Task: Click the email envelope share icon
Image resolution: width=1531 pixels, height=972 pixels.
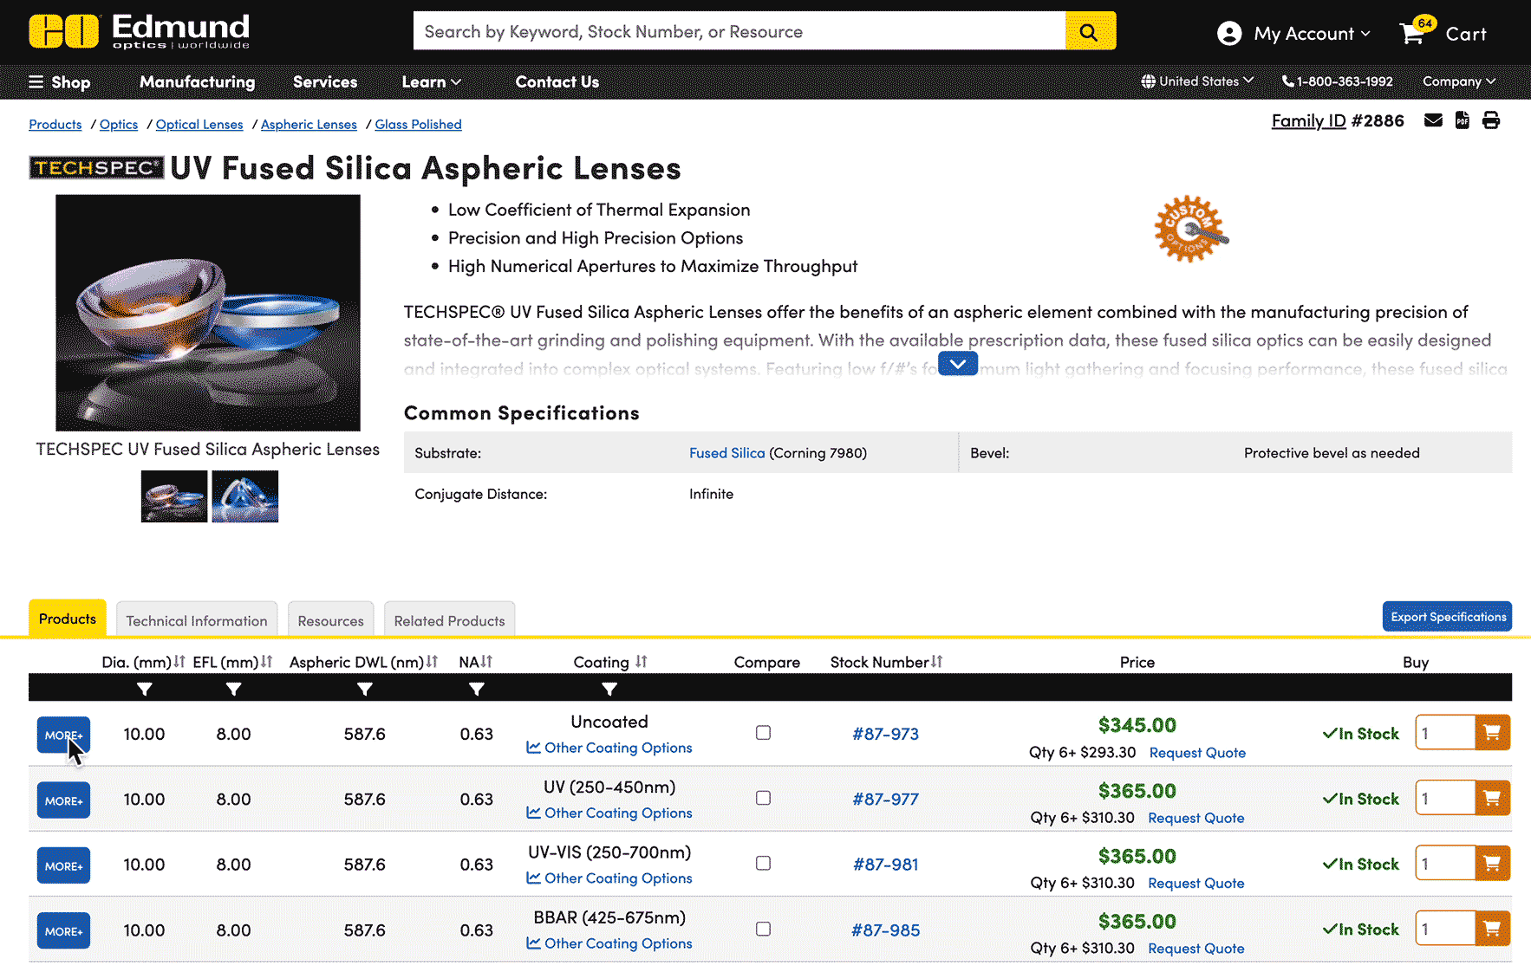Action: coord(1433,120)
